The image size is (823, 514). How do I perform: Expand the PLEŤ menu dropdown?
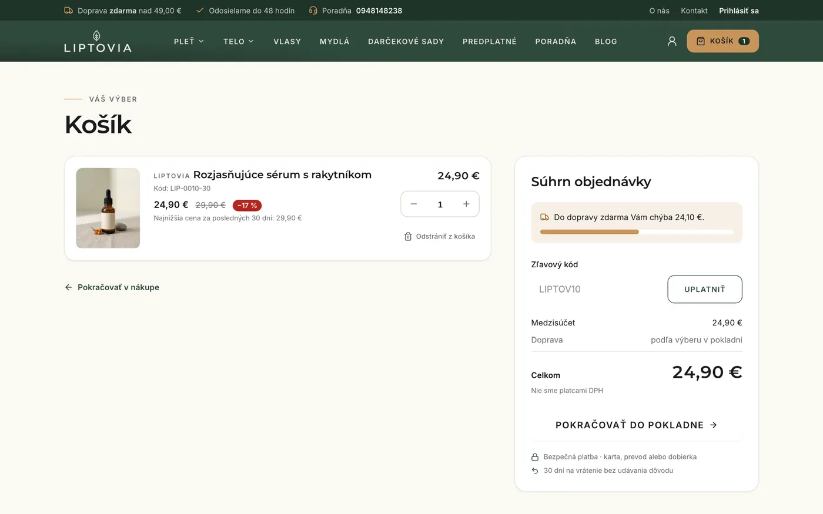pyautogui.click(x=189, y=41)
